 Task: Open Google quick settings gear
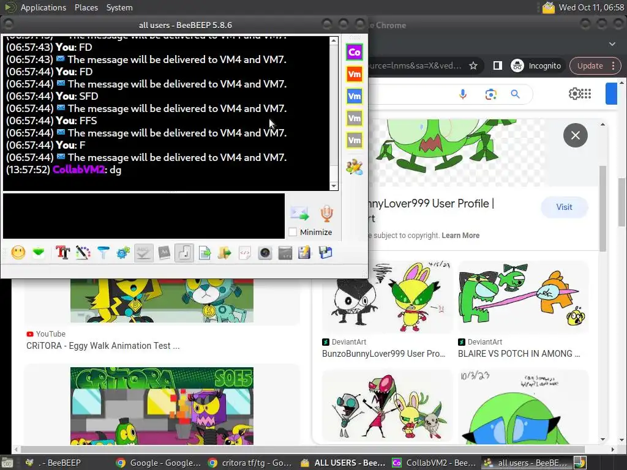tap(574, 94)
